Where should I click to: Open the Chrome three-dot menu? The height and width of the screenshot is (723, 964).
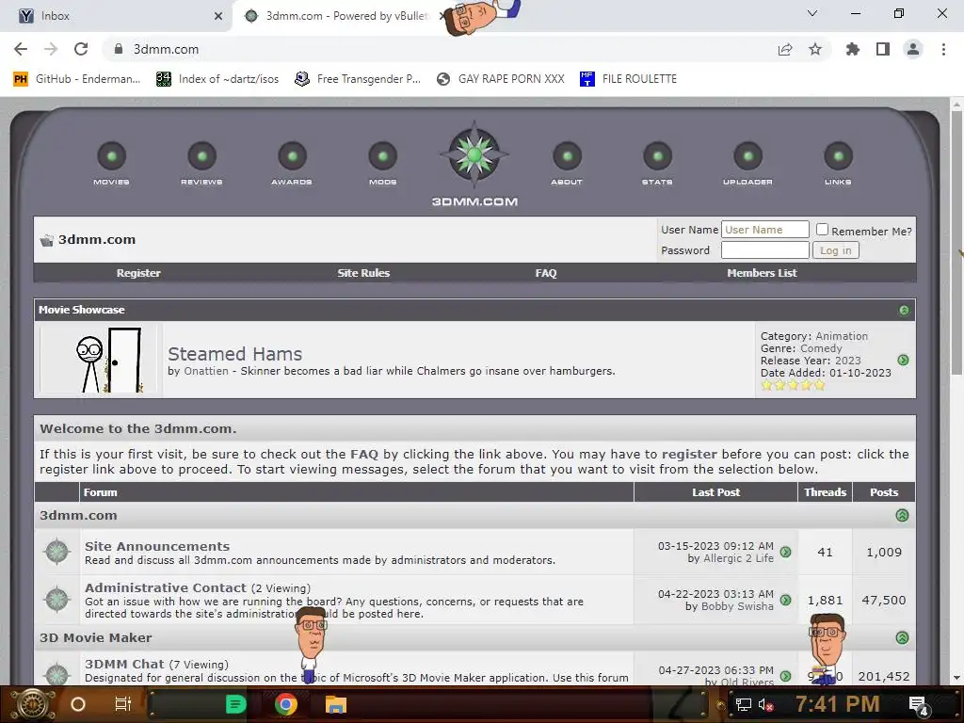coord(943,49)
